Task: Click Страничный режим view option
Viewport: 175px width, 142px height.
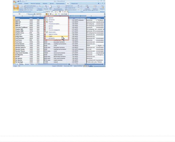Action: pyautogui.click(x=30, y=6)
